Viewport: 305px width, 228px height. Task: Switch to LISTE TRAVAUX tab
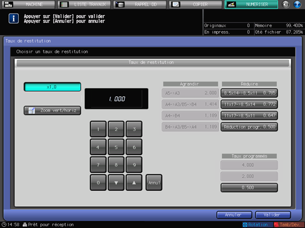[x=84, y=4]
